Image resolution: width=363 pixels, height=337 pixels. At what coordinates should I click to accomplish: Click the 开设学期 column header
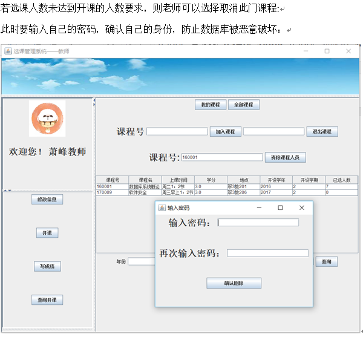pos(309,180)
